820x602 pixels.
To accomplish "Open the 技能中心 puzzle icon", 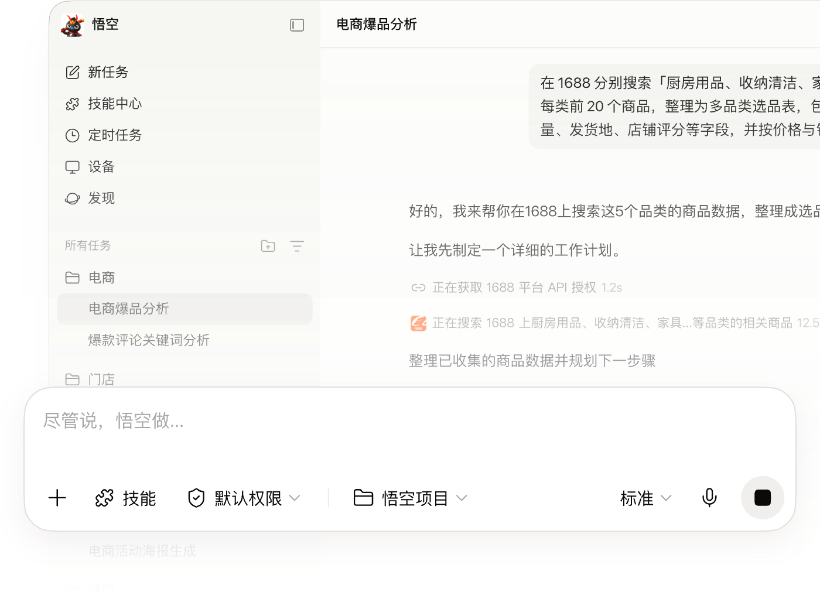I will pyautogui.click(x=73, y=104).
